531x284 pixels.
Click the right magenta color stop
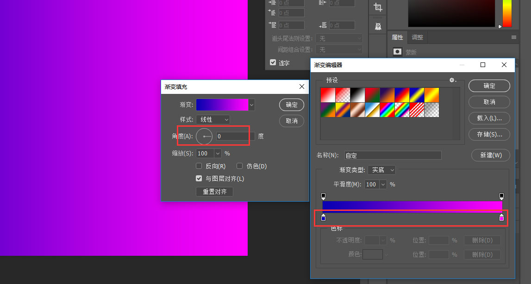pos(501,217)
